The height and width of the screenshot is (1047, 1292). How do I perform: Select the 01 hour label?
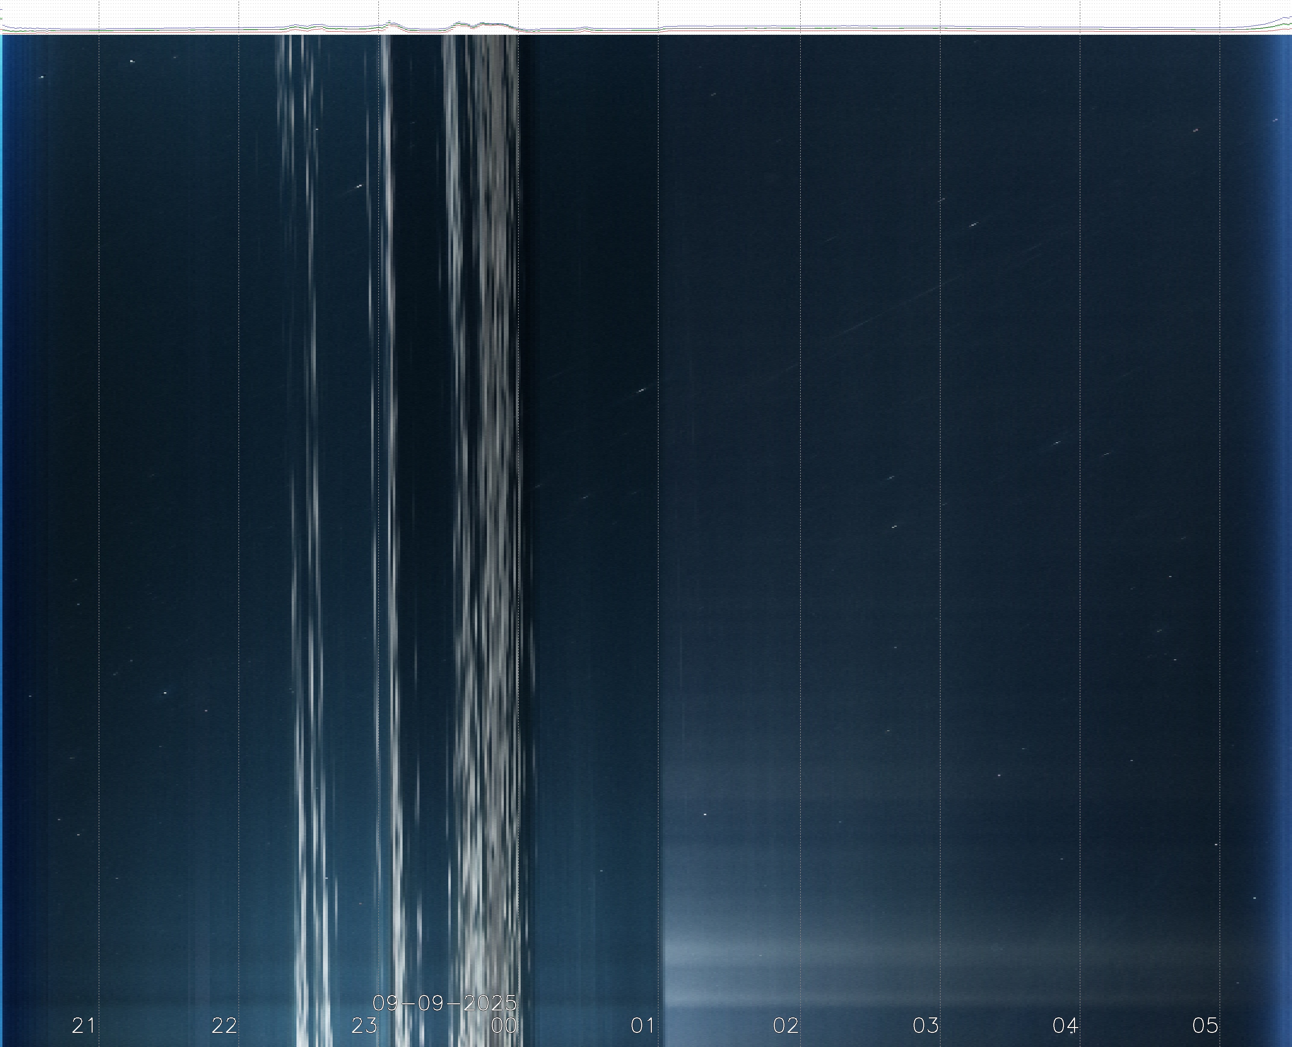(x=643, y=1025)
